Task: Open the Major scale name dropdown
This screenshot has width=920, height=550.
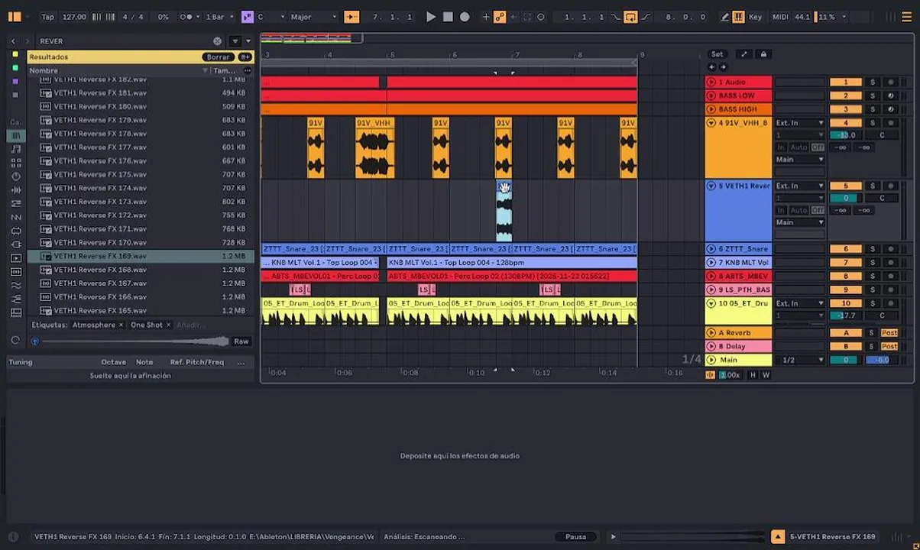Action: (x=315, y=17)
